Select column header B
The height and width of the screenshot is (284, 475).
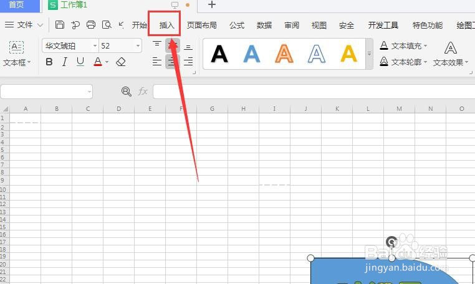click(57, 109)
